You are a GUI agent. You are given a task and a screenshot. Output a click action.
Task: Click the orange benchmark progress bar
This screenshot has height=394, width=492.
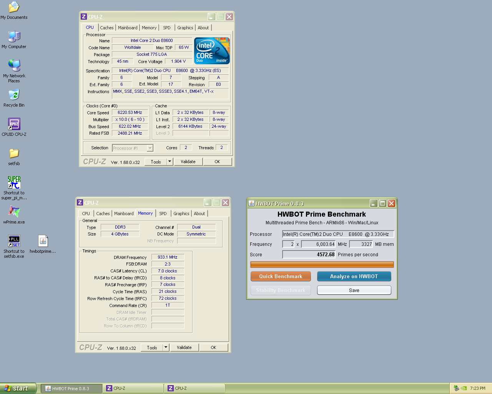coord(322,264)
